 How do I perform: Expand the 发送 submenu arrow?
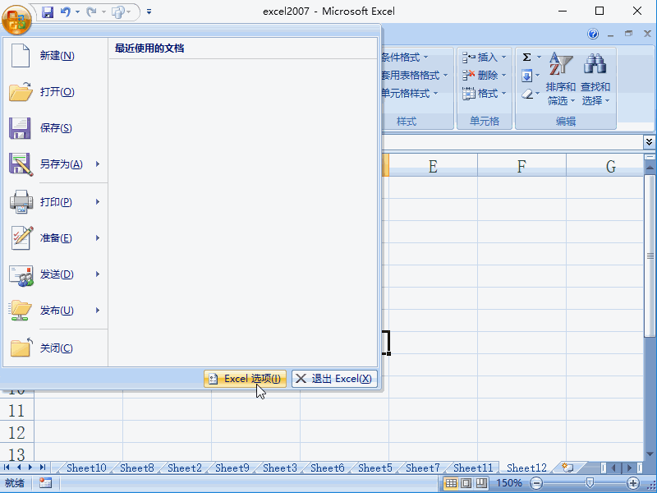(x=98, y=274)
